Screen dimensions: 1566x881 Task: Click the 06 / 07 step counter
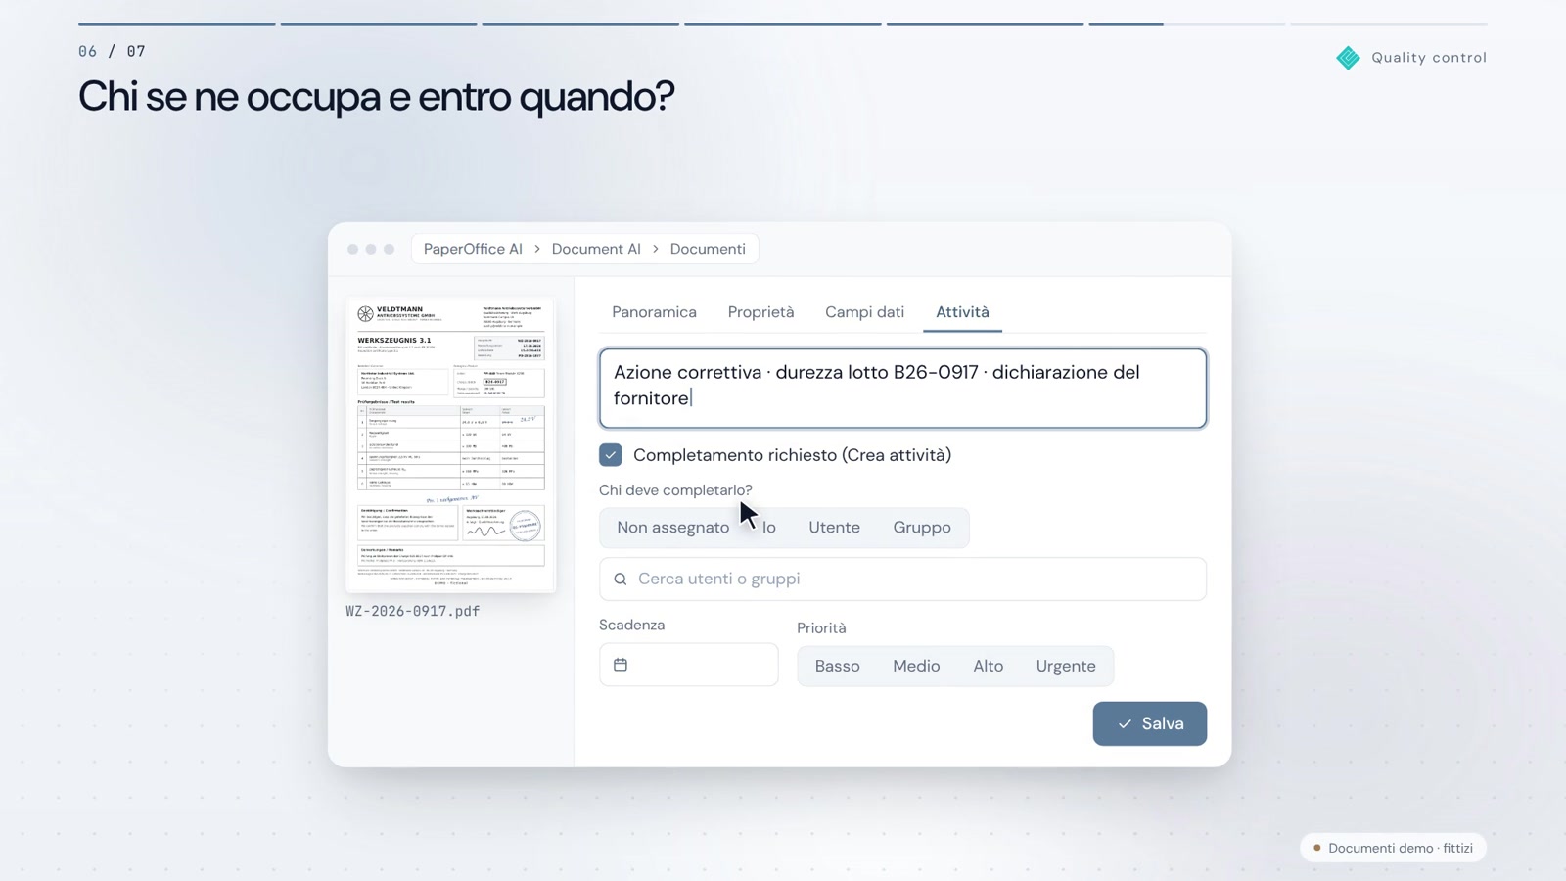[112, 51]
